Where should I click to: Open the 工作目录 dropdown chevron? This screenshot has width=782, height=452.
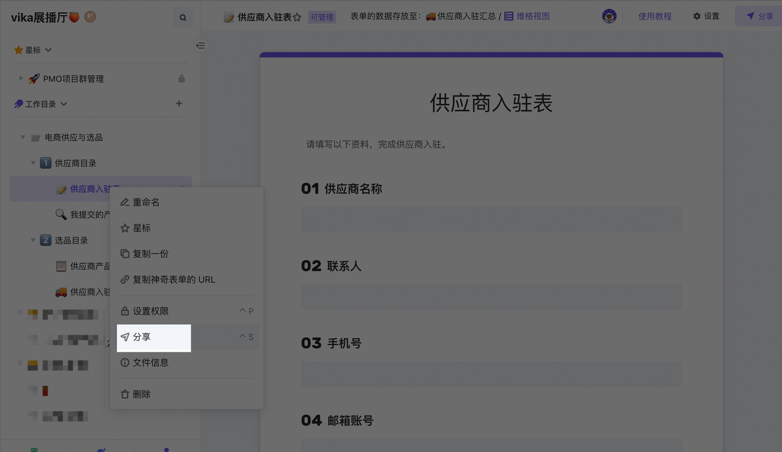pos(64,104)
